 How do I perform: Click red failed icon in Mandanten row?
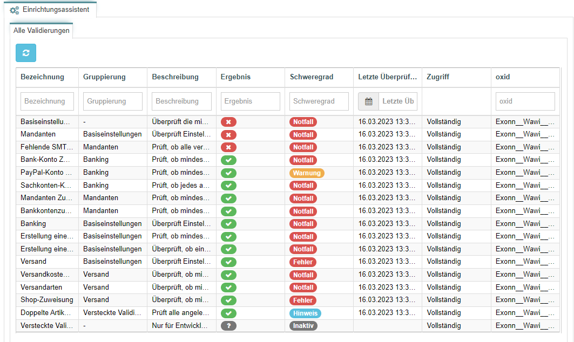pyautogui.click(x=228, y=134)
